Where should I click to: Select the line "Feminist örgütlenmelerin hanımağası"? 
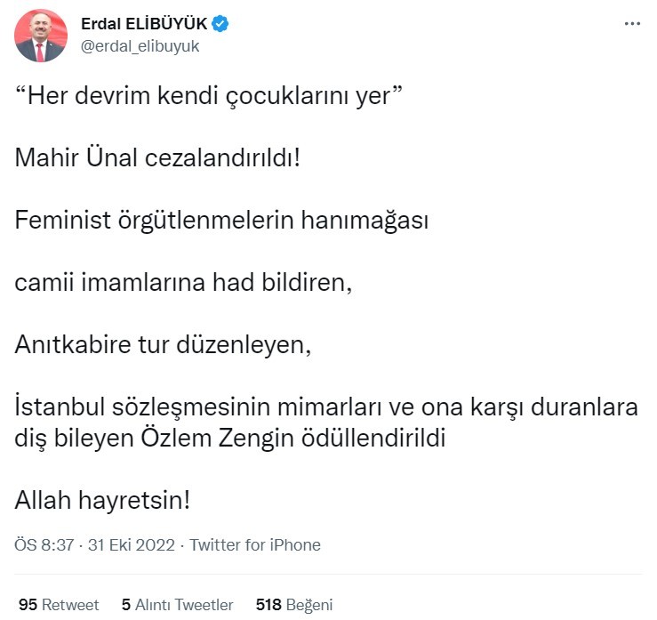click(x=222, y=219)
